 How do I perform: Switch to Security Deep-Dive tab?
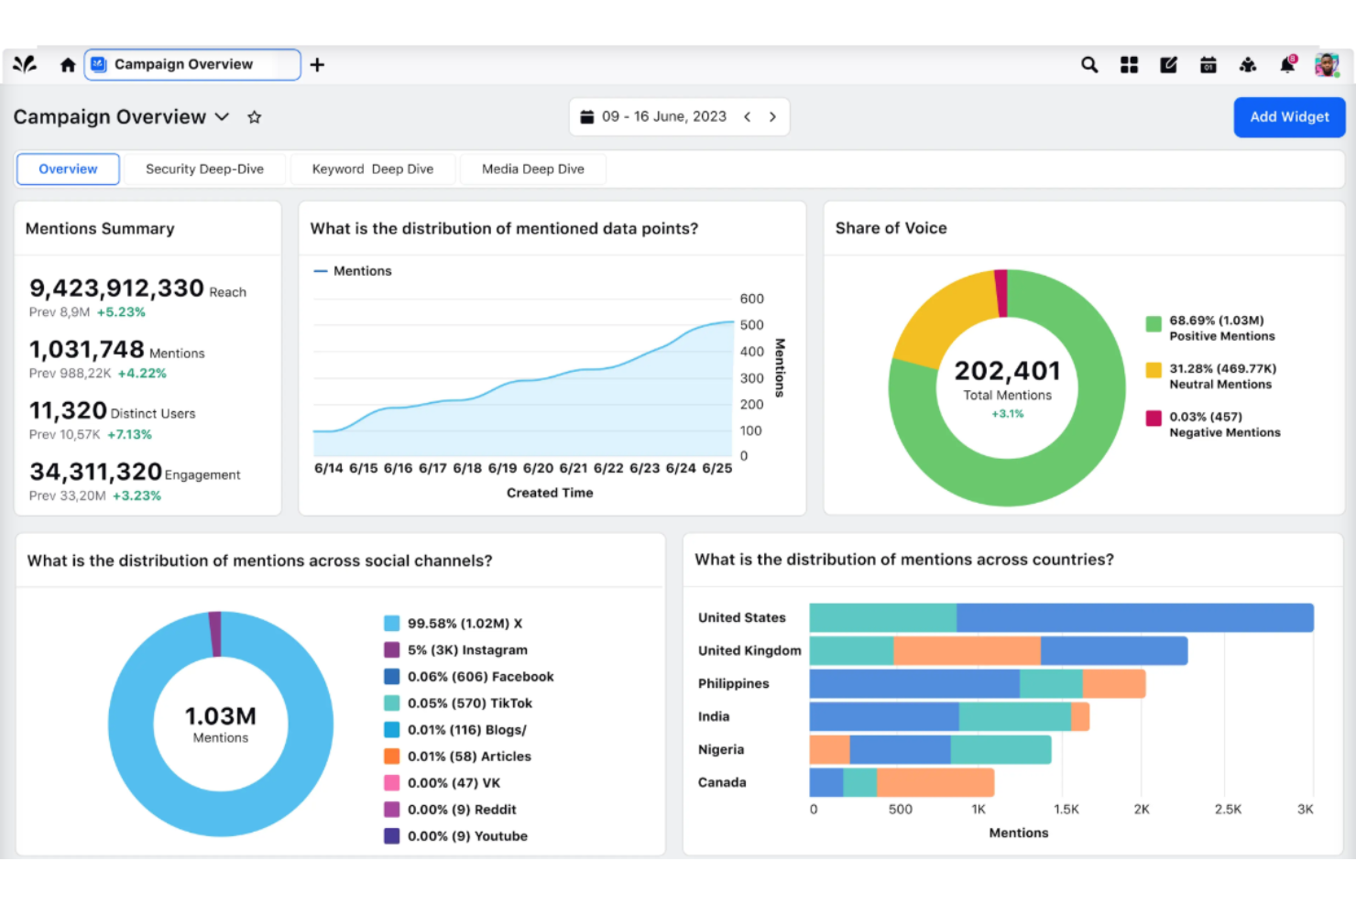click(x=204, y=169)
